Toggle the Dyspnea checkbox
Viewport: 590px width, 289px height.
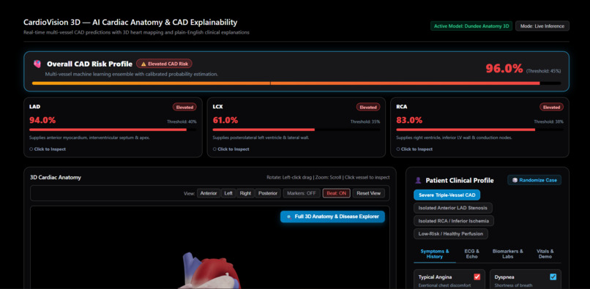[x=553, y=277]
